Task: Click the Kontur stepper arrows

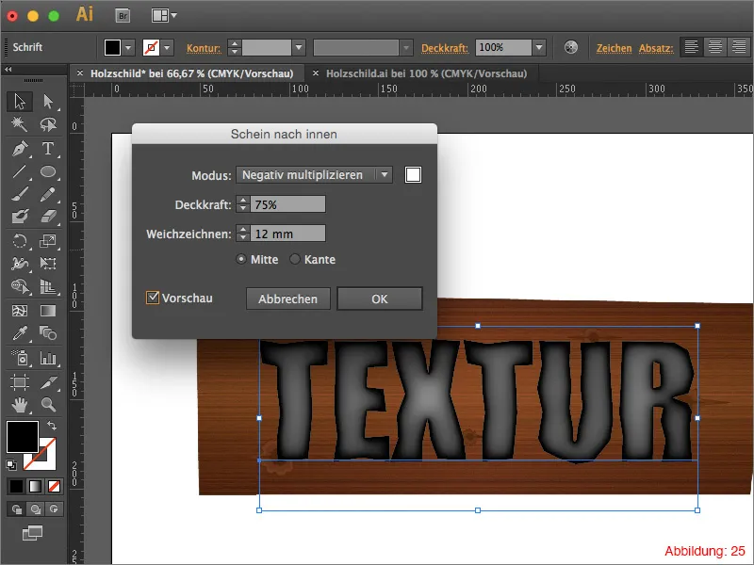Action: [x=234, y=48]
